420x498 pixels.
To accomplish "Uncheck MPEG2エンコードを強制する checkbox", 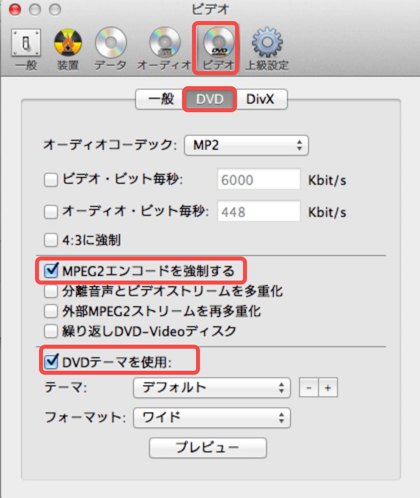I will click(50, 271).
